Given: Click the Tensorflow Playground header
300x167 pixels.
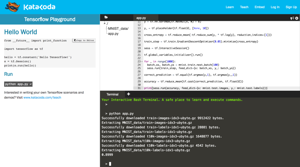Looking at the screenshot, I should click(x=50, y=19).
